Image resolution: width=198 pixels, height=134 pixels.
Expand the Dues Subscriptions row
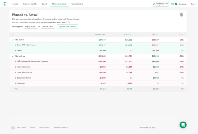click(x=15, y=72)
